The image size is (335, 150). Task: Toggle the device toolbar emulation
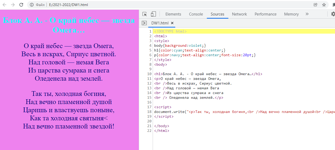[x=153, y=14]
